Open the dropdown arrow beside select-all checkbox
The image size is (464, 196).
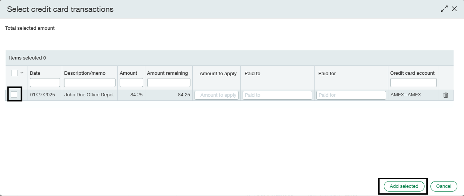(x=22, y=73)
